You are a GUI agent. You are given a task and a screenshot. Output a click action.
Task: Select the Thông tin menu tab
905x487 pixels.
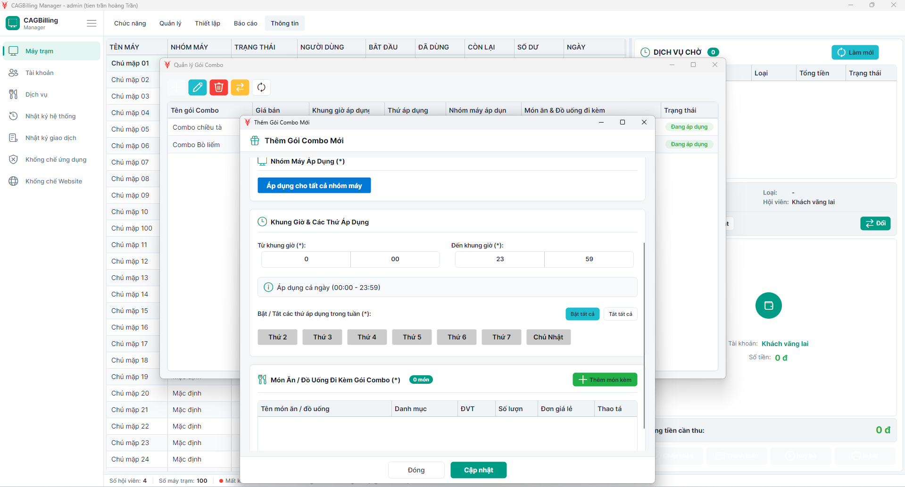pyautogui.click(x=285, y=23)
